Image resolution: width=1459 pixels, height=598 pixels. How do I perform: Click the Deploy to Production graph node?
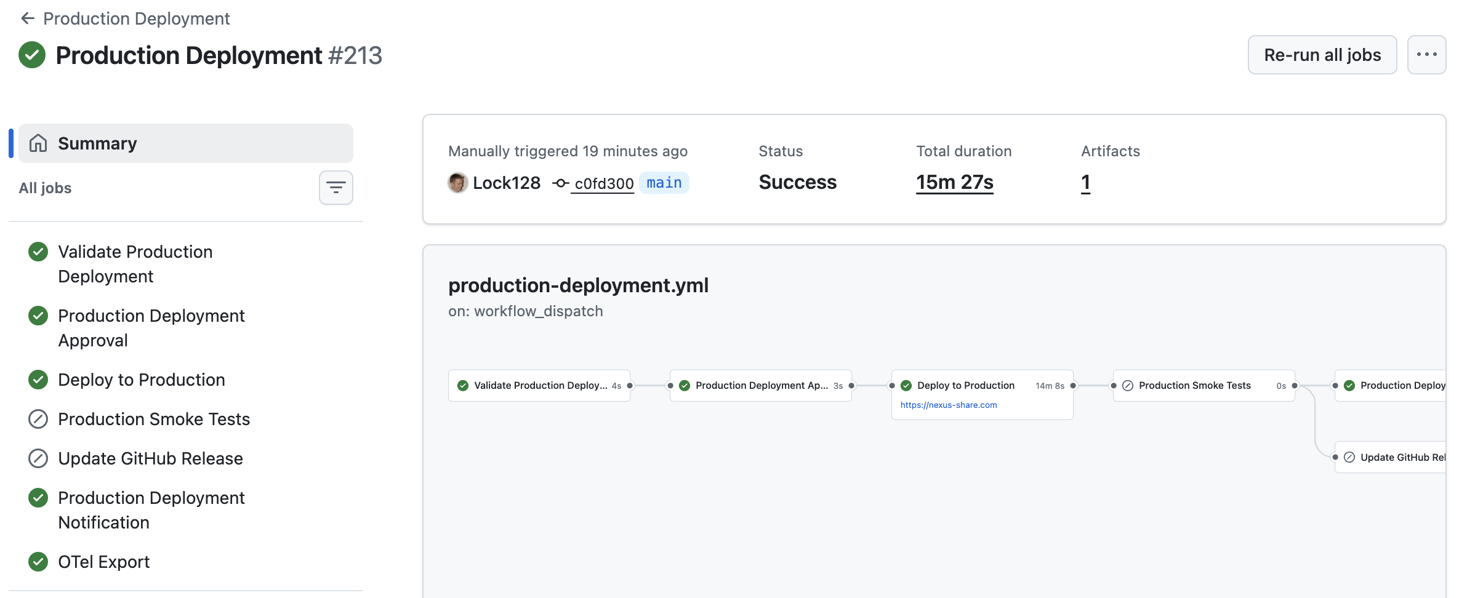tap(965, 385)
